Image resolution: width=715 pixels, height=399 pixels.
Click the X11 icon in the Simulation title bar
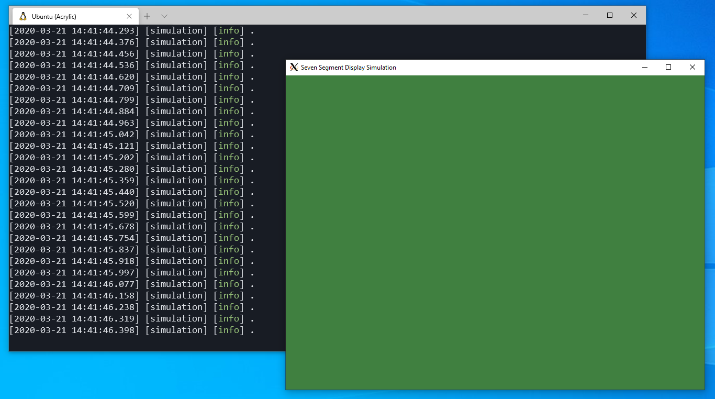pyautogui.click(x=294, y=67)
